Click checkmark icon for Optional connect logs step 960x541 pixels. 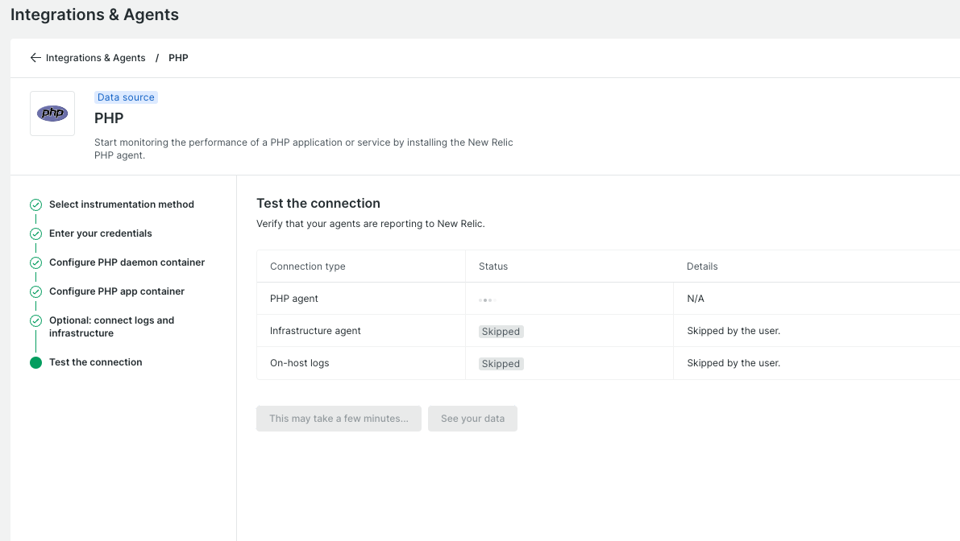click(35, 321)
